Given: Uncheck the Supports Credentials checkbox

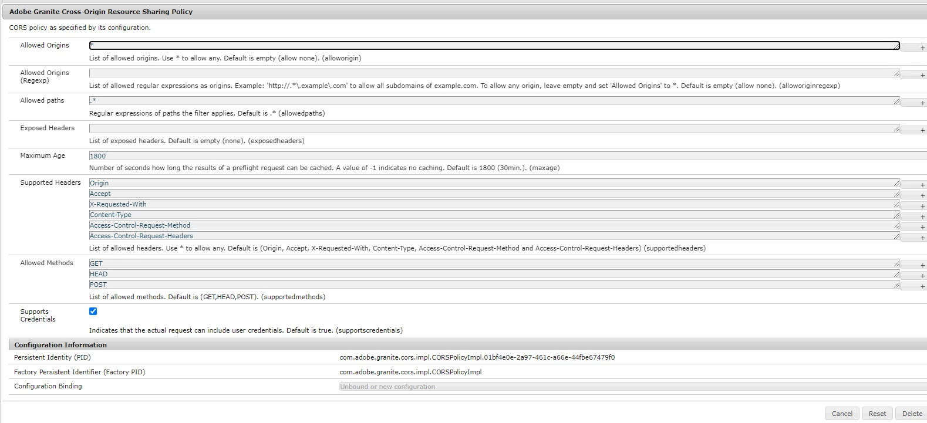Looking at the screenshot, I should pos(93,312).
